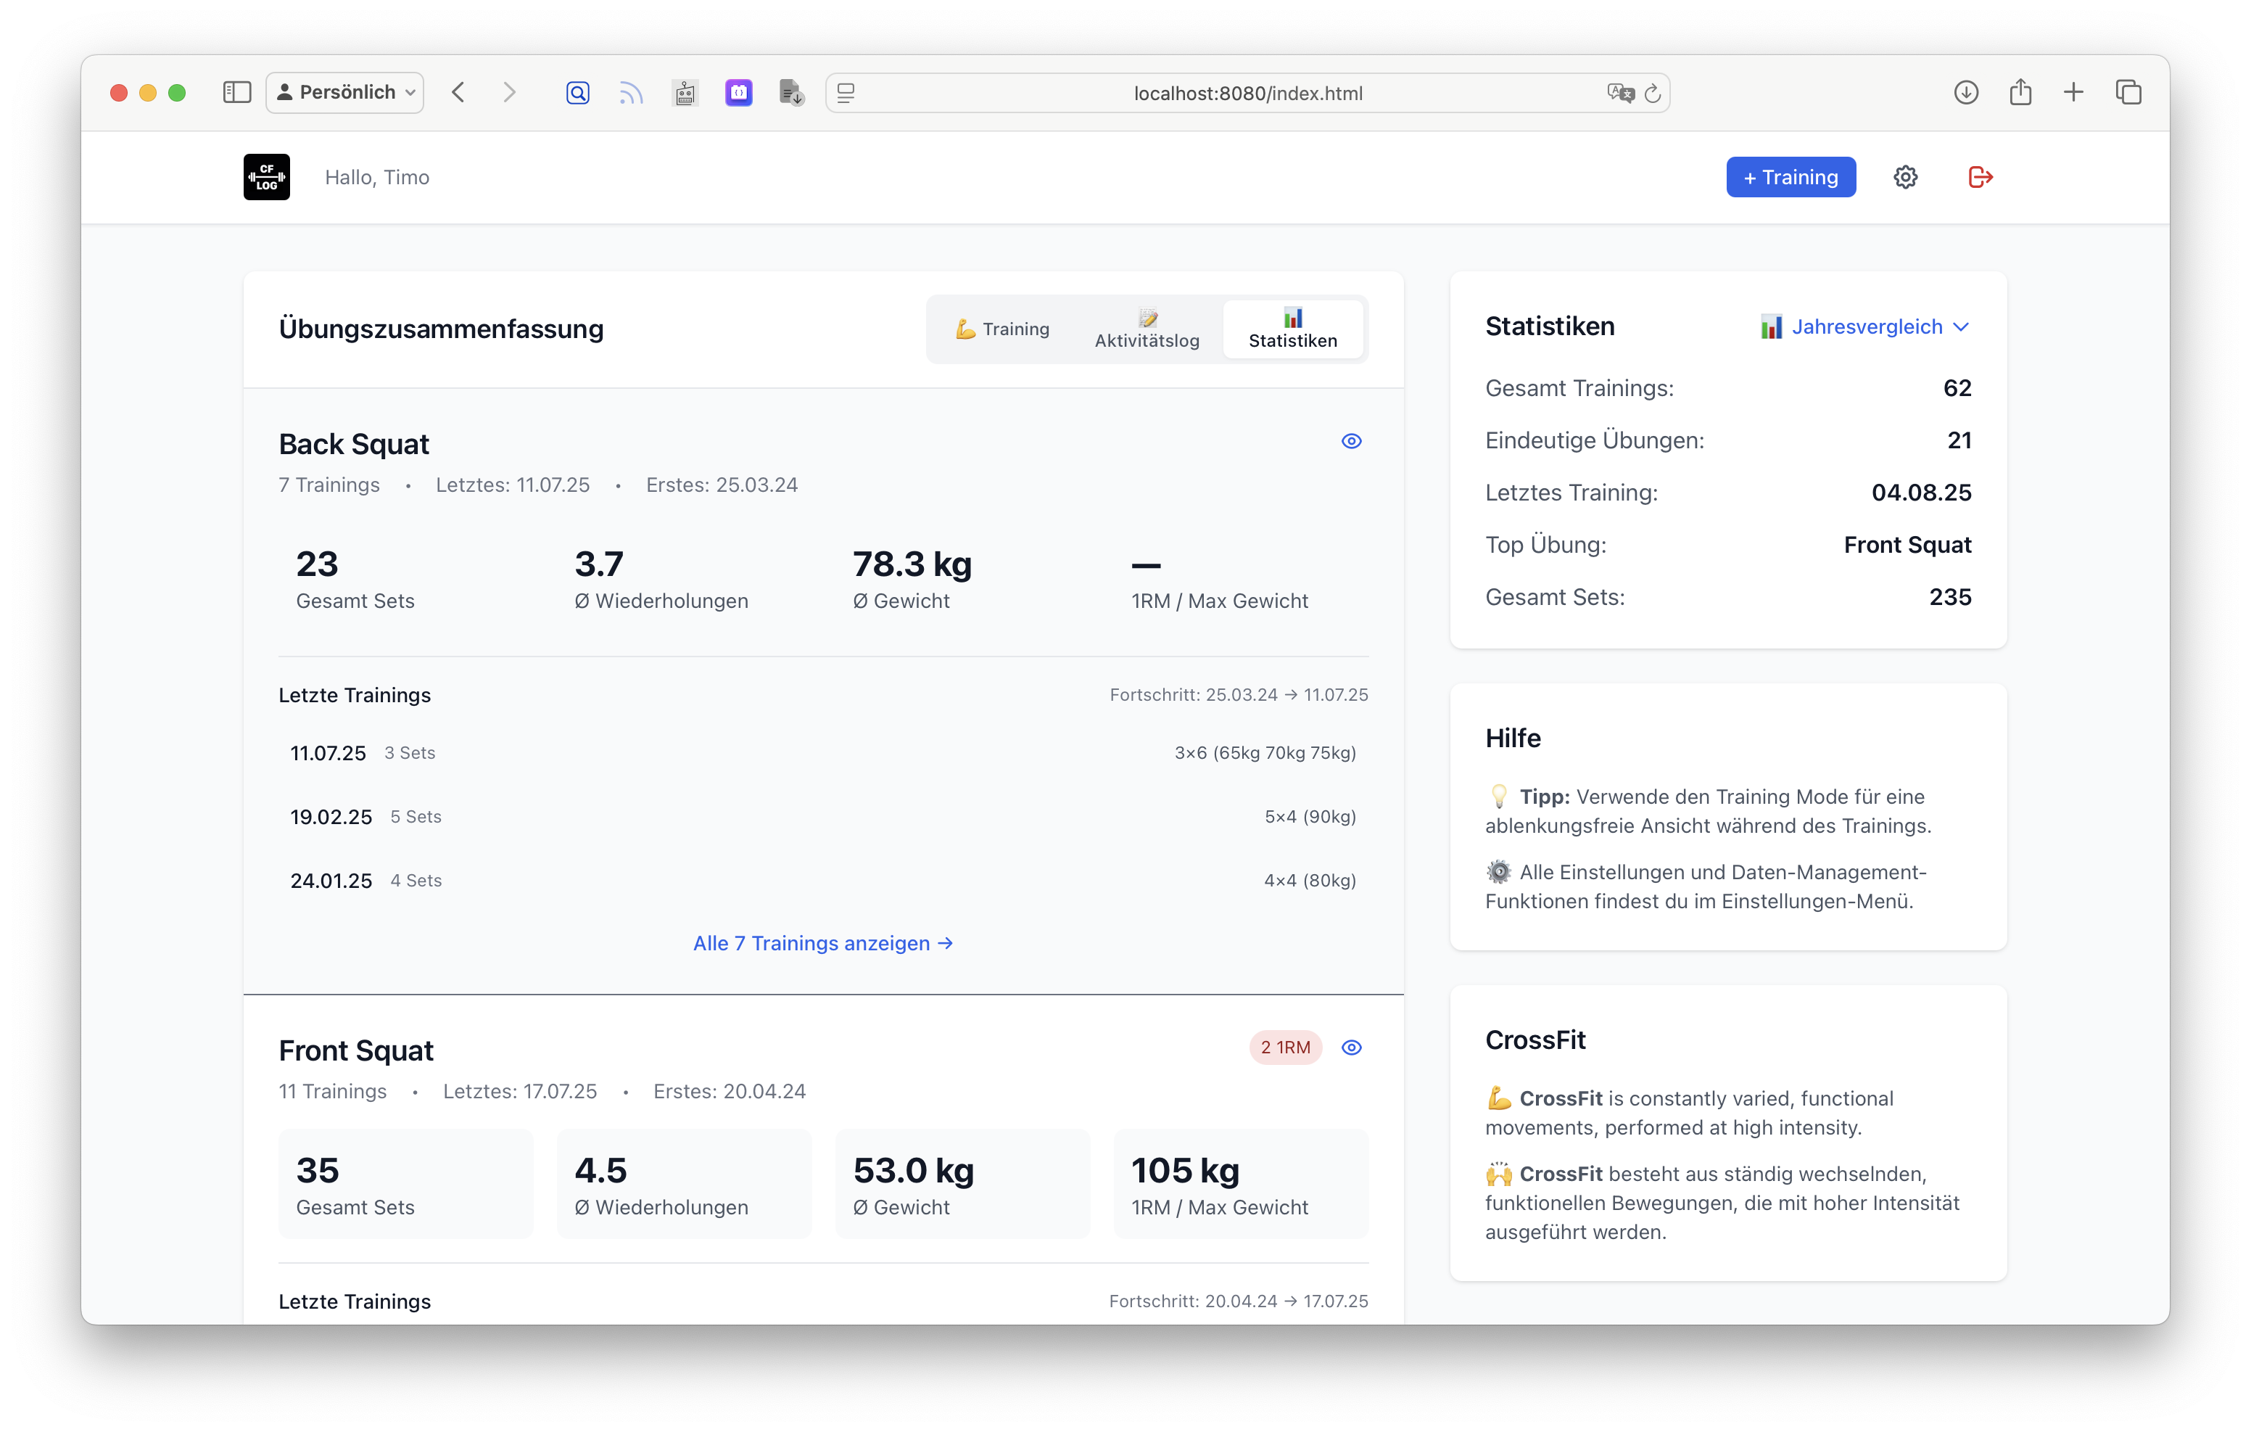The height and width of the screenshot is (1432, 2251).
Task: Toggle the Safari sidebar icon
Action: (237, 93)
